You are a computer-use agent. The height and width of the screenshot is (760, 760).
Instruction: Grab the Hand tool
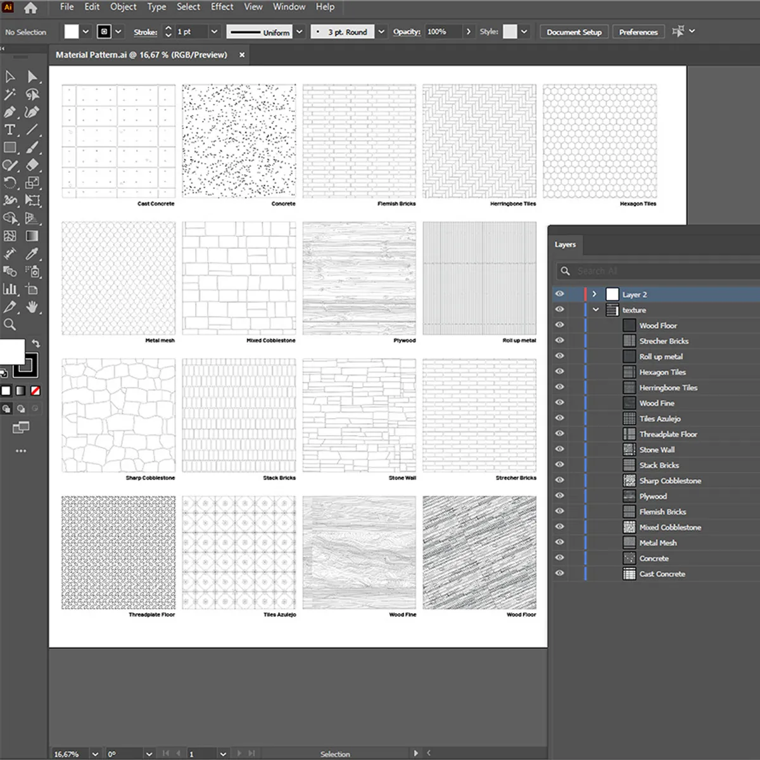pos(33,307)
